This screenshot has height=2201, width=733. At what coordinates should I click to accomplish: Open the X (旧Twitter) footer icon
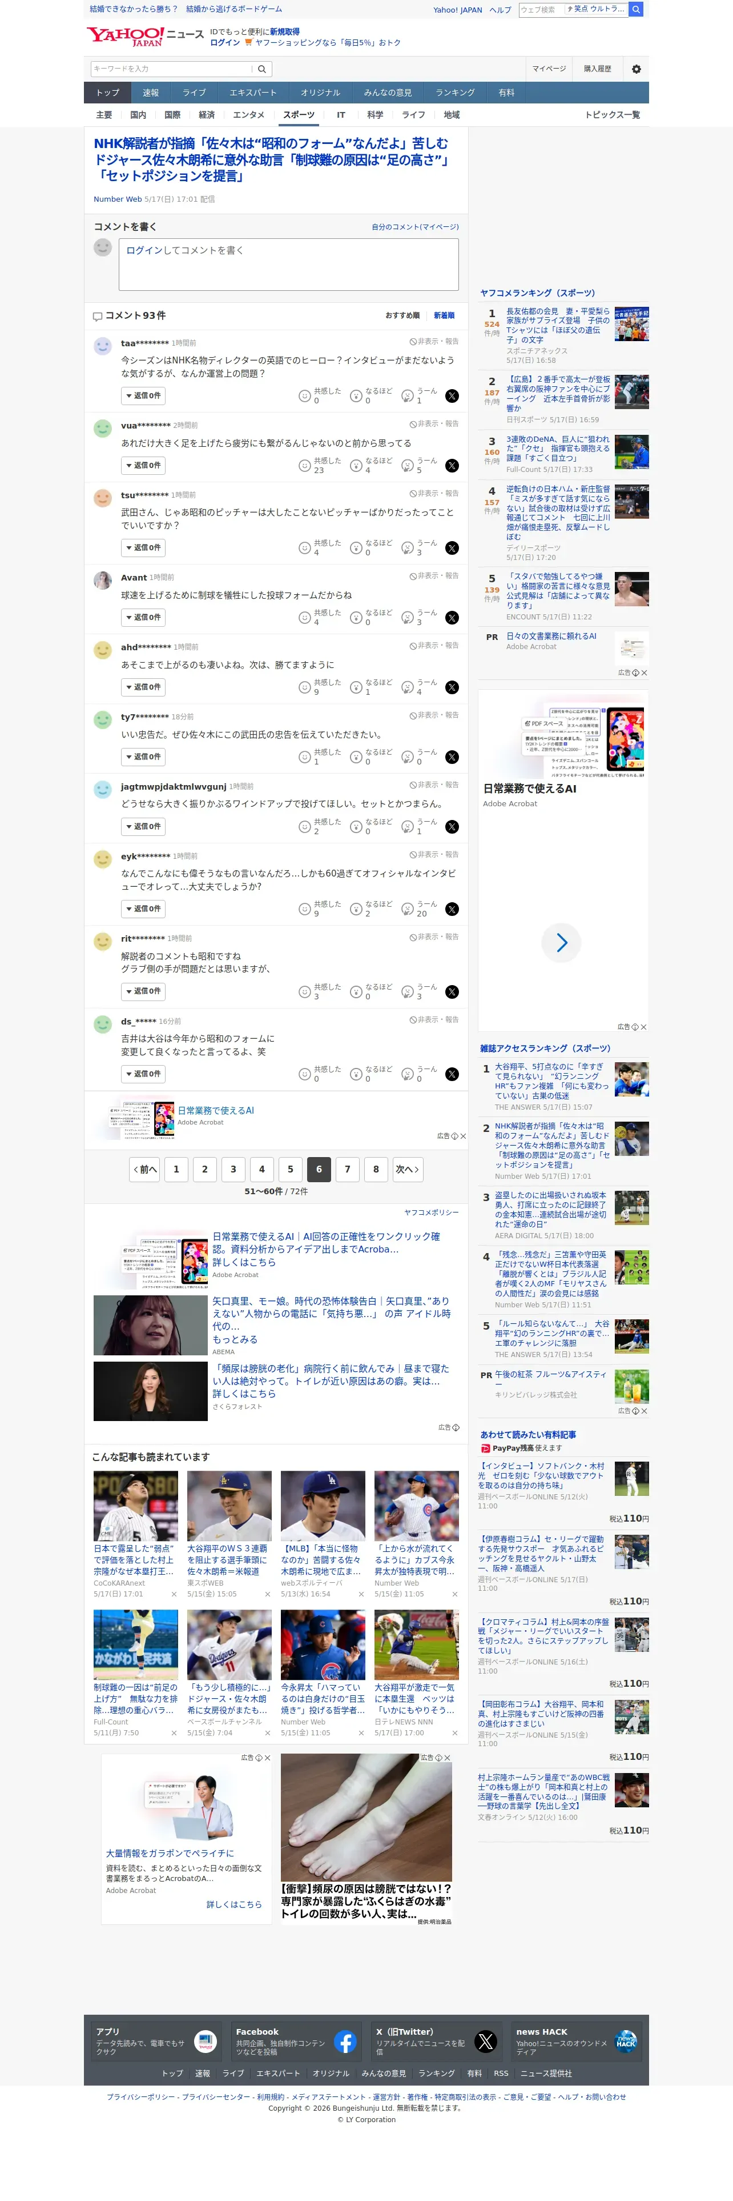tap(486, 2042)
